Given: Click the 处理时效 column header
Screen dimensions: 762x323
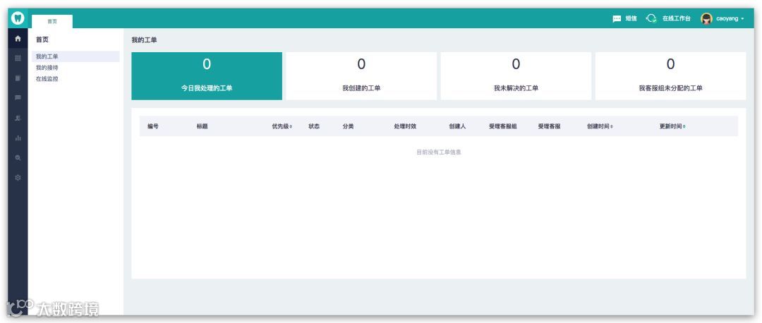Looking at the screenshot, I should [x=405, y=126].
